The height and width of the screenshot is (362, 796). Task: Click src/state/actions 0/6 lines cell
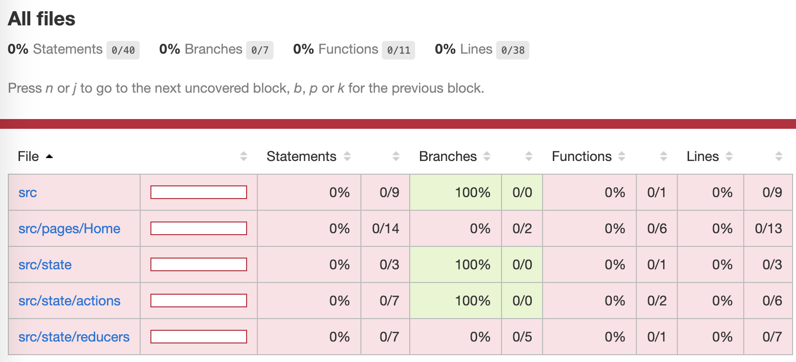pos(768,301)
